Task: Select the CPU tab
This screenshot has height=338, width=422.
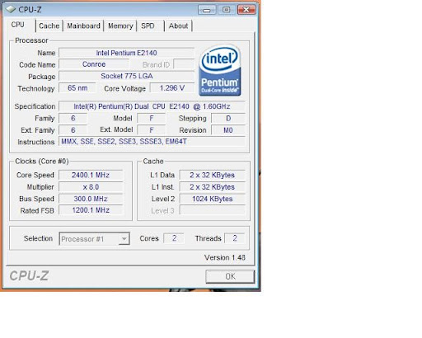Action: click(x=18, y=25)
